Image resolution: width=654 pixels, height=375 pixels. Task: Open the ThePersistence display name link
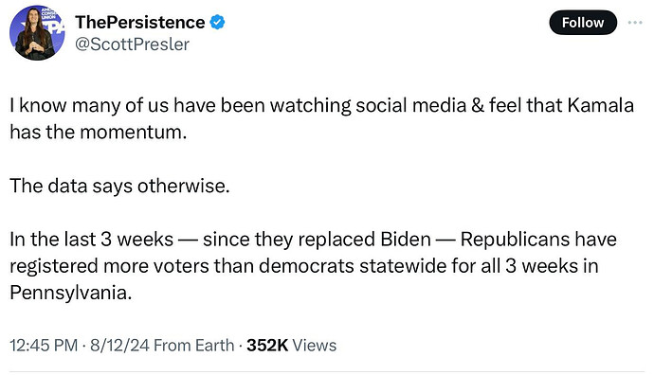[x=139, y=22]
